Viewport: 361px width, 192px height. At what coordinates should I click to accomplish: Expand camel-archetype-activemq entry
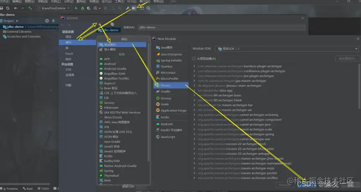(194, 115)
